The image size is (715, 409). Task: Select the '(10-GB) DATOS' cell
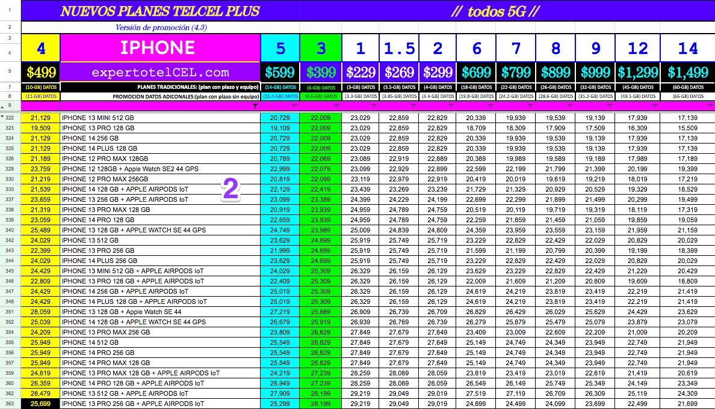40,87
